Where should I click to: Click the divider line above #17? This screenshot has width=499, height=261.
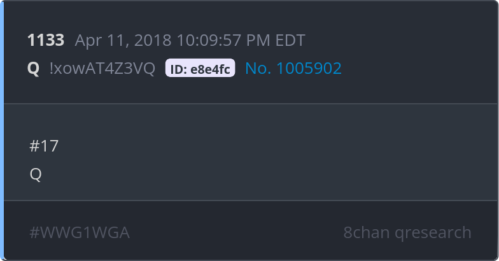tap(251, 103)
